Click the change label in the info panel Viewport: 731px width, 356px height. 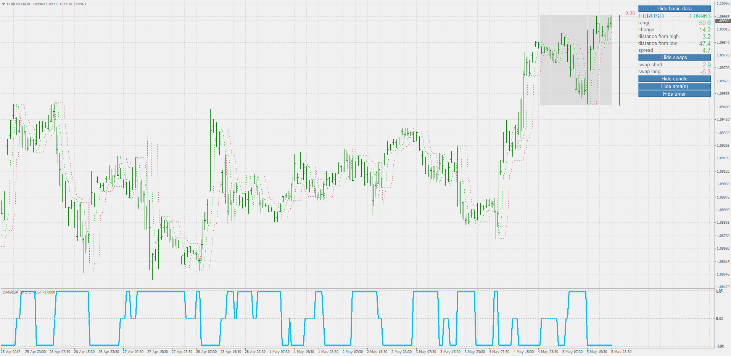646,30
